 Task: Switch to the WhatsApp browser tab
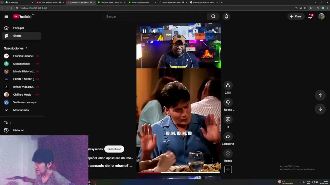point(19,2)
